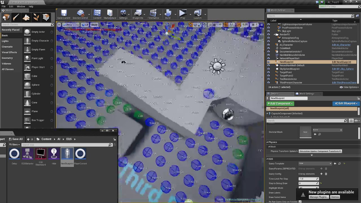The height and width of the screenshot is (203, 361).
Task: Pick Empty Actor in the placement list
Action: [x=38, y=32]
